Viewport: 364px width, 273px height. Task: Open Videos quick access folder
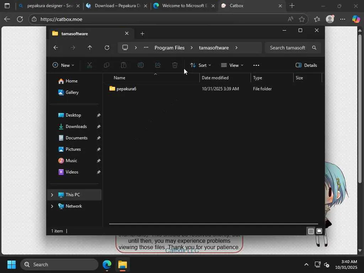coord(72,172)
